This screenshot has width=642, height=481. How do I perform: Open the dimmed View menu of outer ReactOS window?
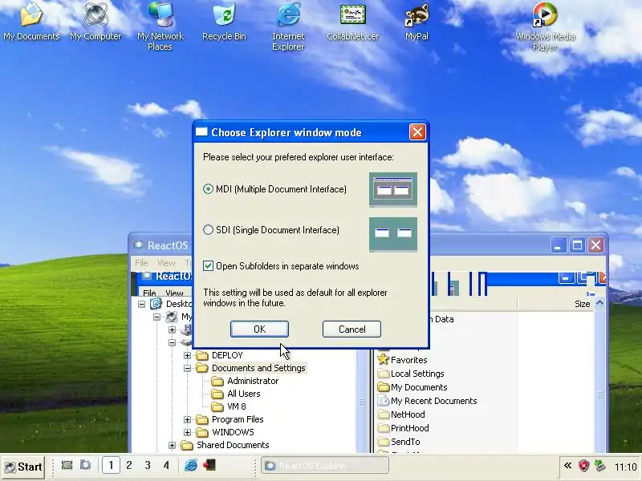(x=166, y=263)
